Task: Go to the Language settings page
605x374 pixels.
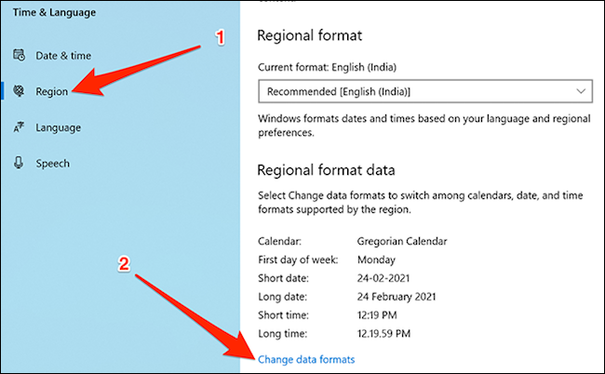Action: tap(58, 127)
